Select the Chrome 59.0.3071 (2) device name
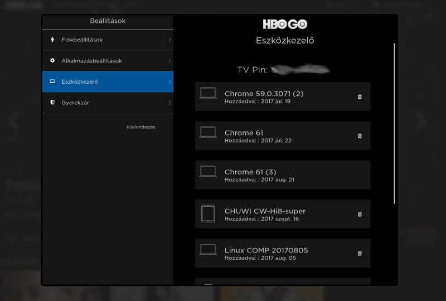Image resolution: width=446 pixels, height=301 pixels. pos(264,93)
